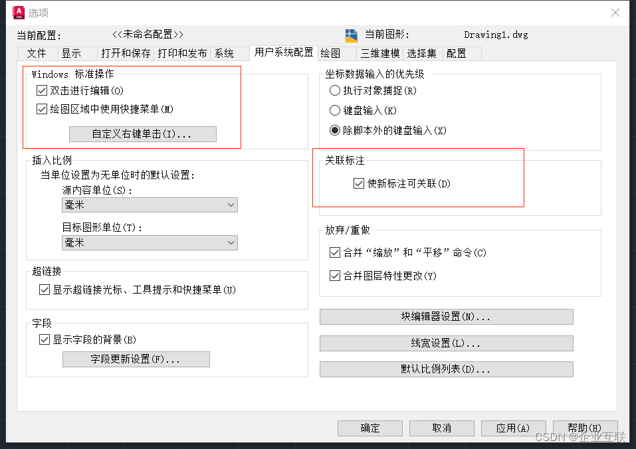Click the current drawing file icon

point(352,35)
